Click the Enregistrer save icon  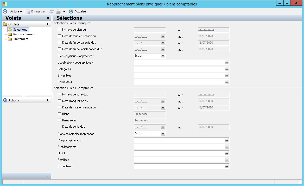click(x=28, y=11)
